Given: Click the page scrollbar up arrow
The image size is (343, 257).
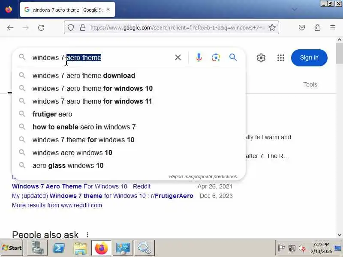Looking at the screenshot, I should pos(339,40).
